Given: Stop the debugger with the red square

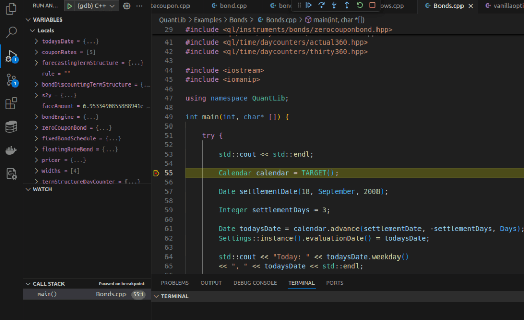Looking at the screenshot, I should tap(372, 5).
